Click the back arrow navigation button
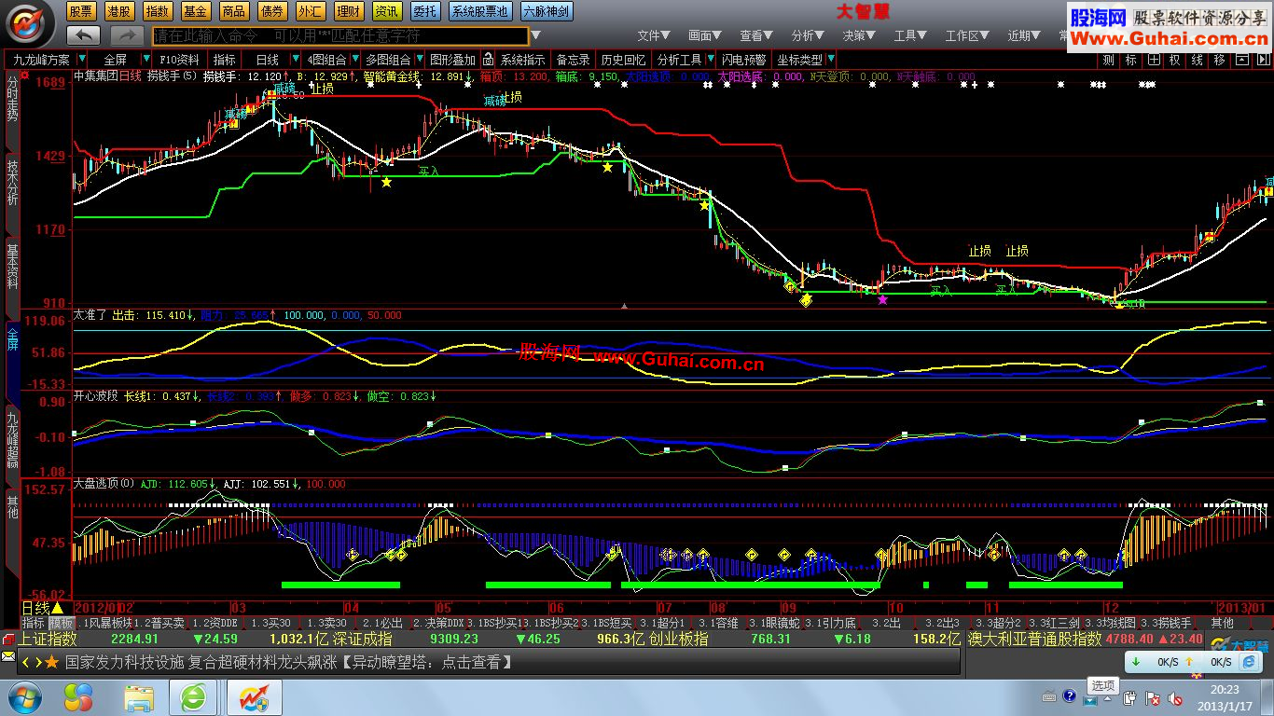 [x=84, y=35]
